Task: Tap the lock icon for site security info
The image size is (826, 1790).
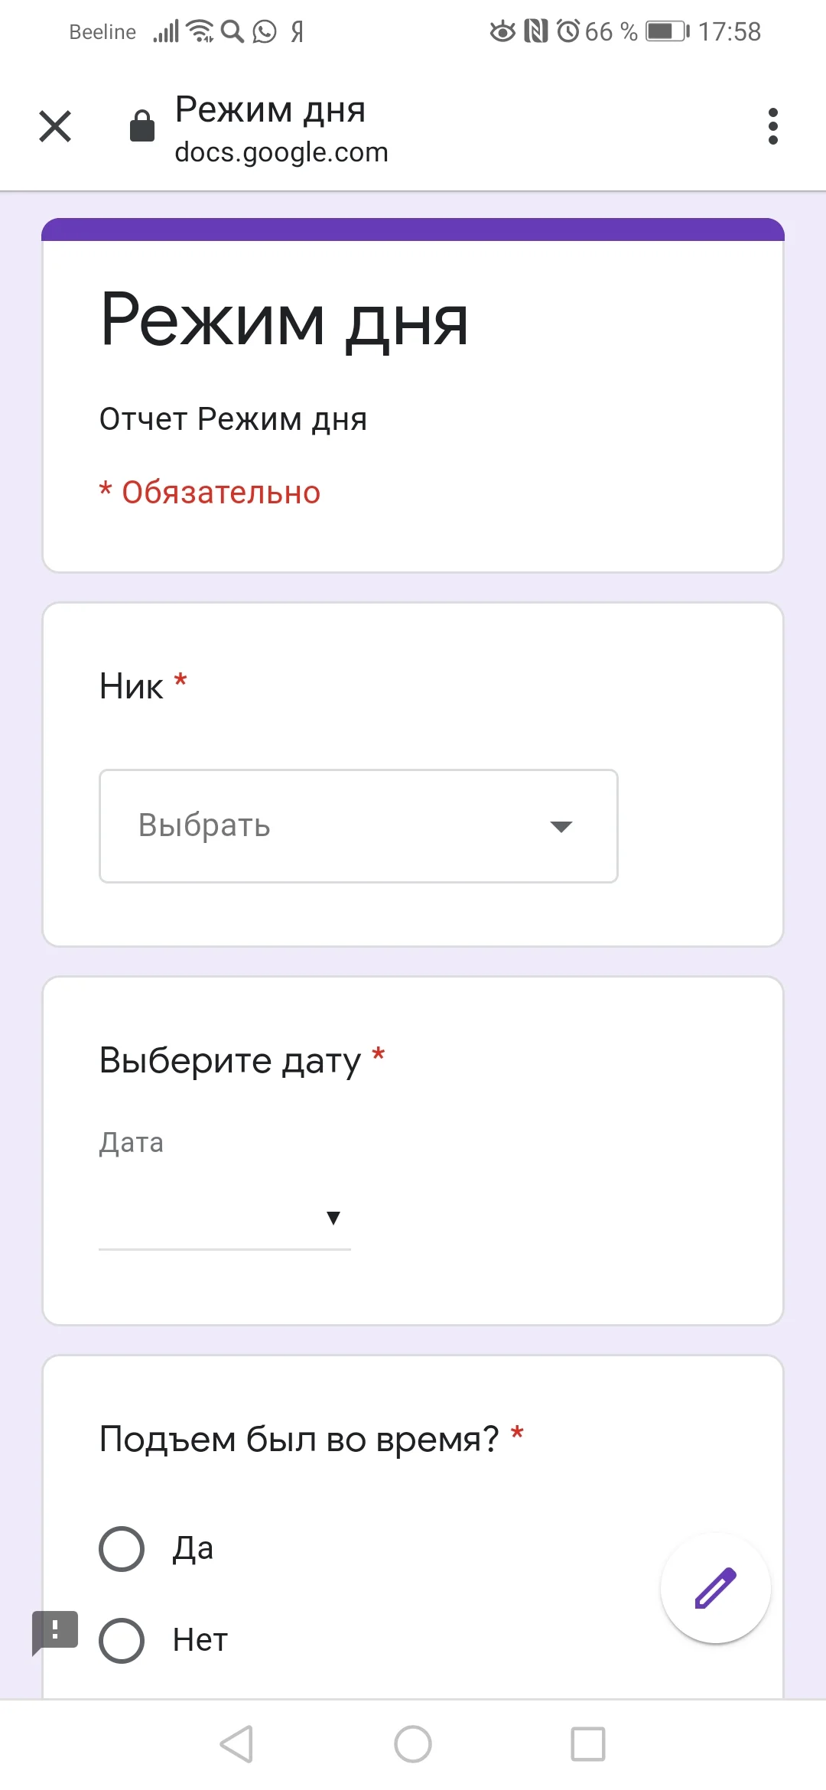Action: click(142, 126)
